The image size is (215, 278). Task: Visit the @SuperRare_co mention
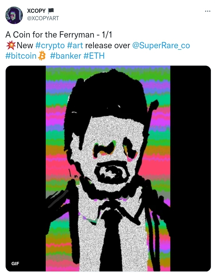pyautogui.click(x=161, y=45)
